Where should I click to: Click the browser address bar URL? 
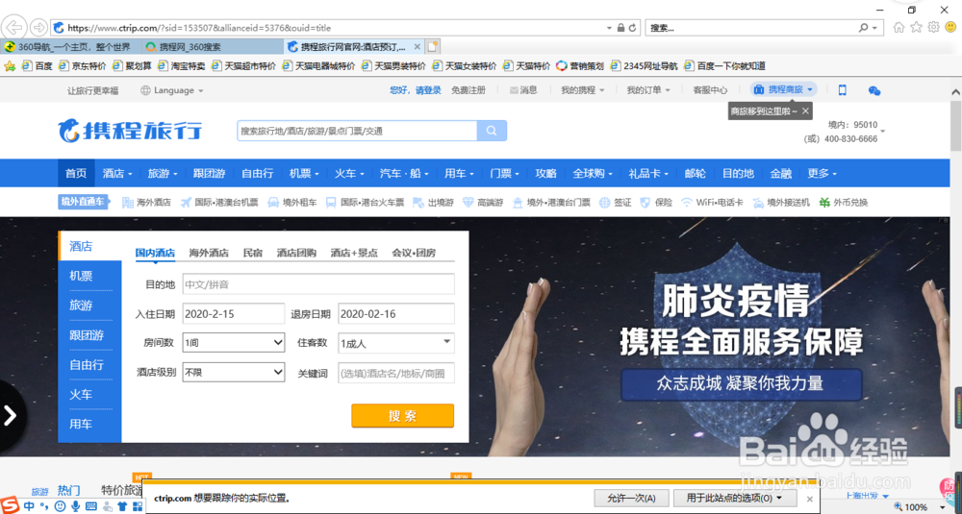[x=199, y=28]
